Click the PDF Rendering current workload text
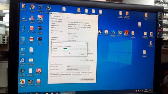168x94 pixels. pos(67,46)
